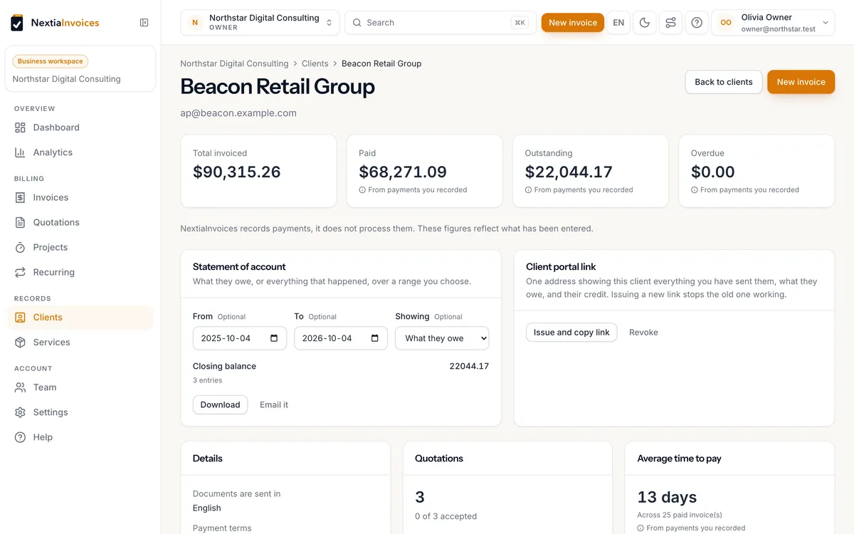
Task: Click the Business workspace badge
Action: tap(51, 61)
